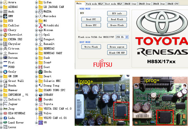Click the Mitsubishi diamonds icon
188x129 pixels.
pos(41,26)
